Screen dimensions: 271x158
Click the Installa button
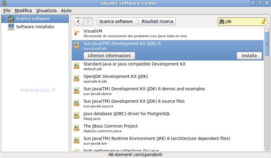coord(249,56)
